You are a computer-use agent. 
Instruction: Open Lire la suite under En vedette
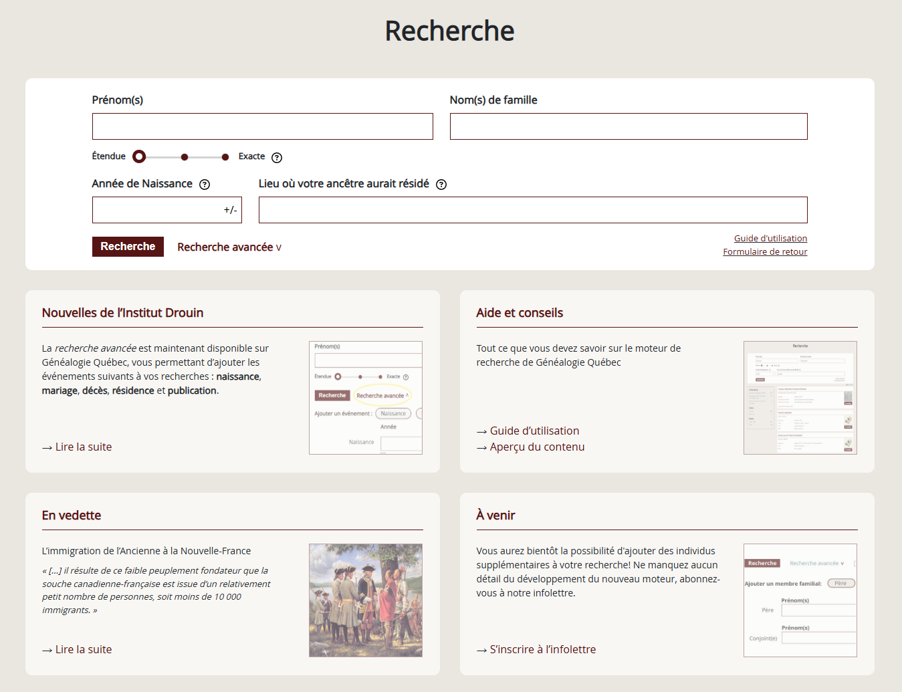click(83, 650)
